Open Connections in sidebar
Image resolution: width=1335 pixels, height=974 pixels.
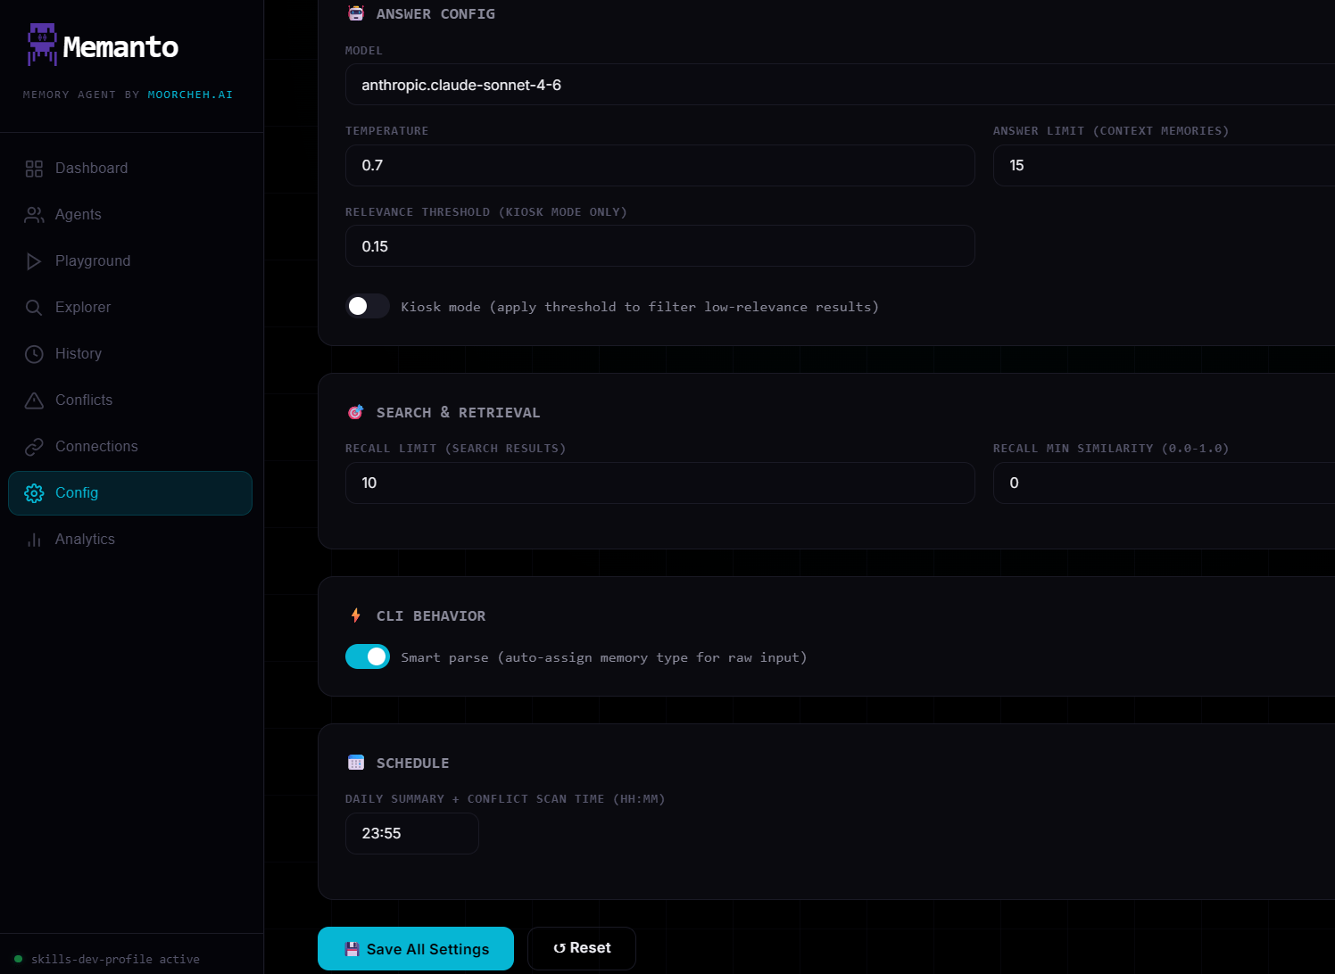[130, 447]
